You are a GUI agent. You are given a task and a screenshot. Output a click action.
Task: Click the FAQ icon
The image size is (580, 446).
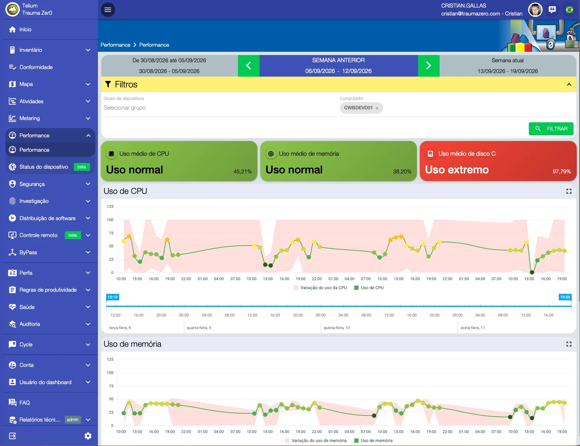tap(12, 403)
